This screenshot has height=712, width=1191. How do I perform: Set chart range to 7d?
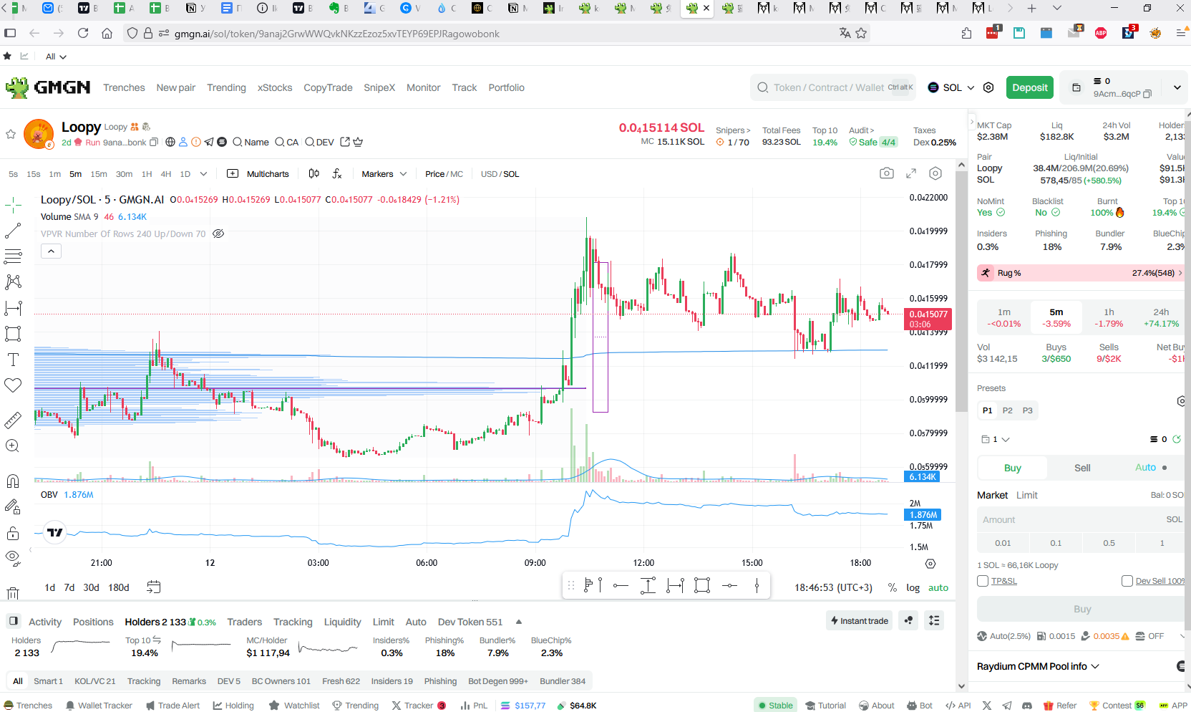pos(69,587)
